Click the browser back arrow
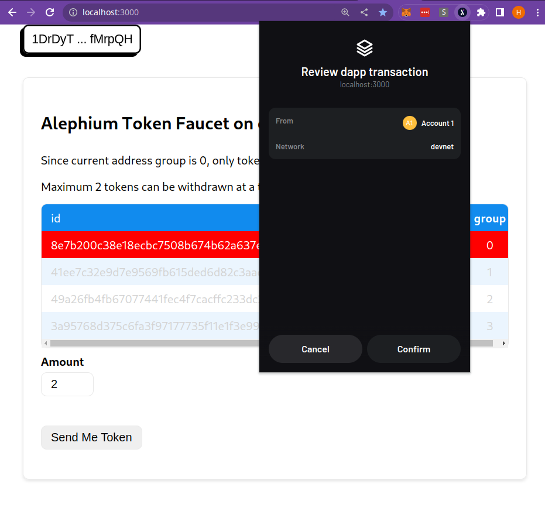Screen dimensions: 545x511 pyautogui.click(x=12, y=12)
